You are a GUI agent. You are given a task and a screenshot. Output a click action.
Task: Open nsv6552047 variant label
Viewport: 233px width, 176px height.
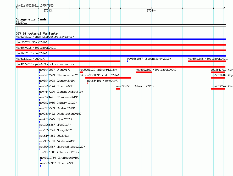click(221, 86)
